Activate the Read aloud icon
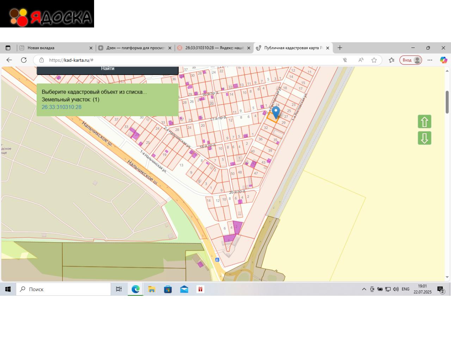The image size is (451, 338). coord(361,60)
